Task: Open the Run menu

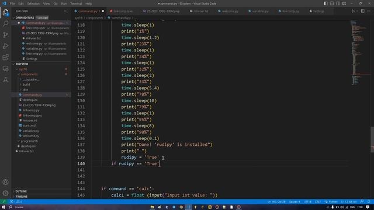Action: 64,3
